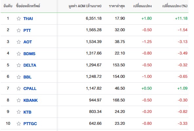
Task: Open the KBANK symbol link
Action: click(x=30, y=100)
